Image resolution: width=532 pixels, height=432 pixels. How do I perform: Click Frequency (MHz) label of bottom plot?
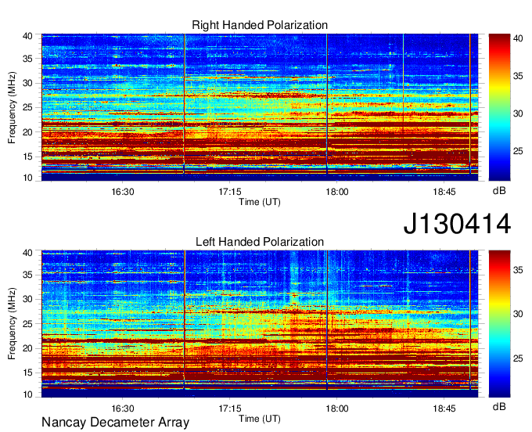pos(12,324)
